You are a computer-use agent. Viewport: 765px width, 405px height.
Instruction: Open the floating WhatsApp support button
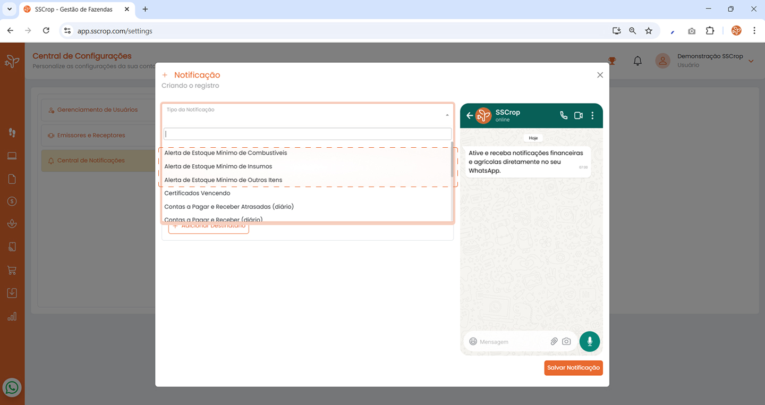(12, 387)
